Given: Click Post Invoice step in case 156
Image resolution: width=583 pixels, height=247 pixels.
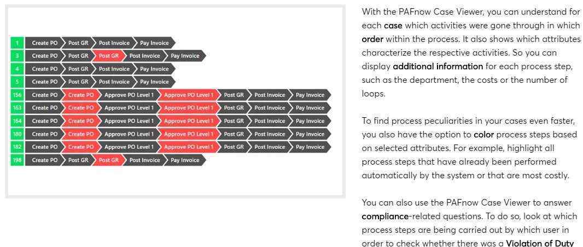Looking at the screenshot, I should click(x=269, y=95).
